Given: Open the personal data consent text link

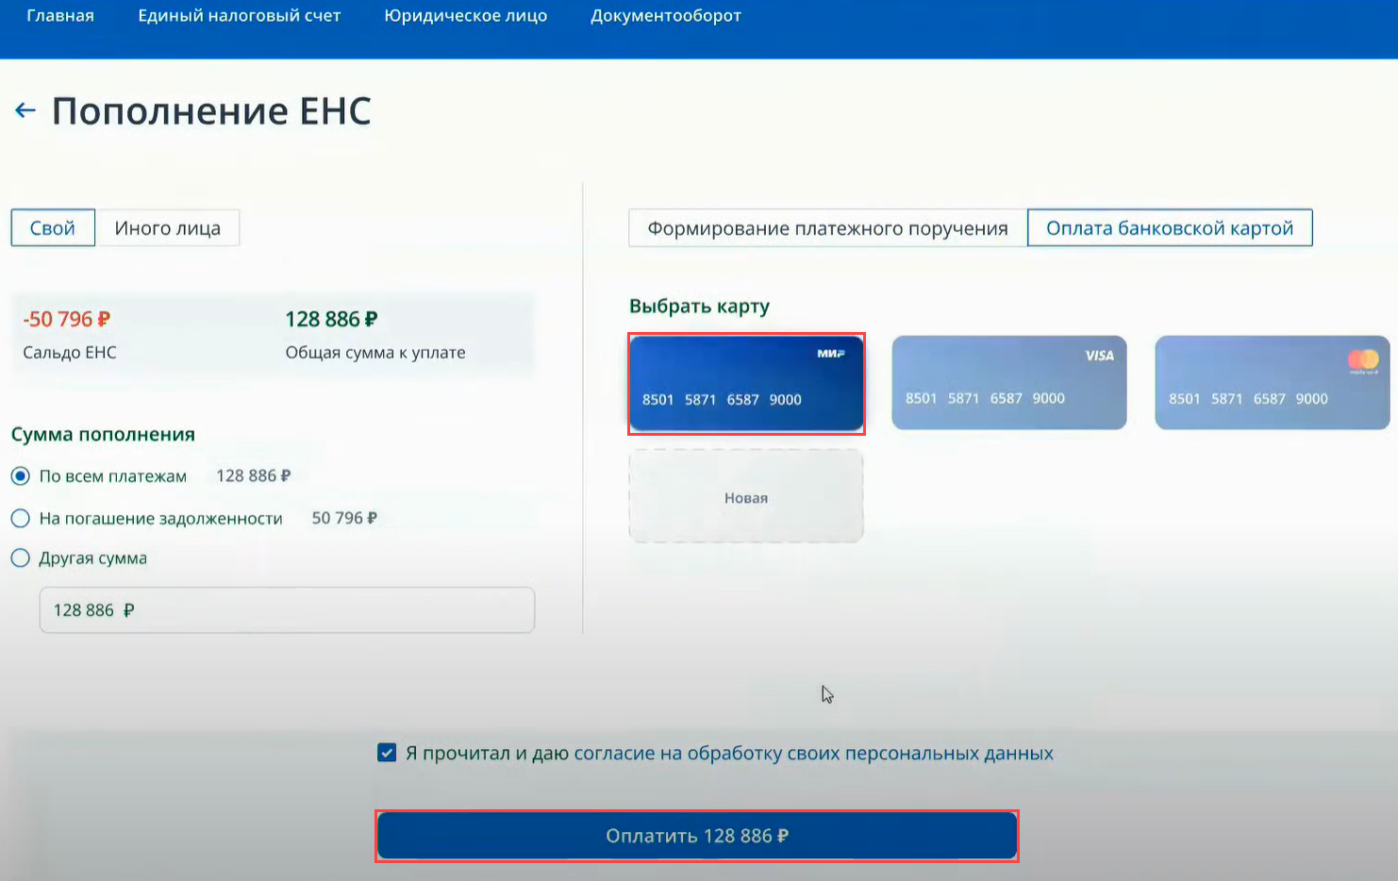Looking at the screenshot, I should [813, 754].
